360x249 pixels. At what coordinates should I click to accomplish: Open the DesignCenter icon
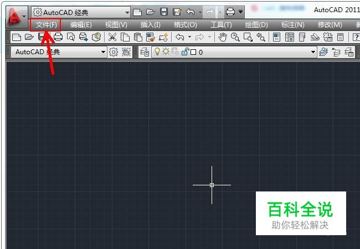[290, 37]
